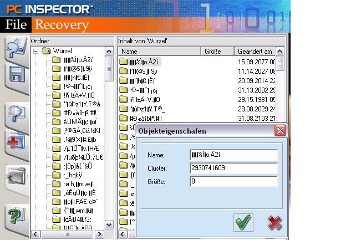Cancel dialog with red X button
Screen dimensions: 356x240
click(274, 222)
